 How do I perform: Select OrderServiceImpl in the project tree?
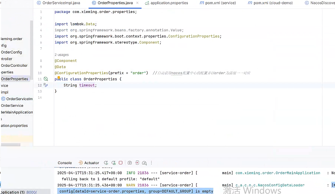19,99
